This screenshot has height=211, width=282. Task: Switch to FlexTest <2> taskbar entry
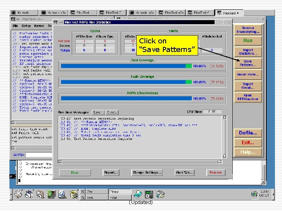171,13
